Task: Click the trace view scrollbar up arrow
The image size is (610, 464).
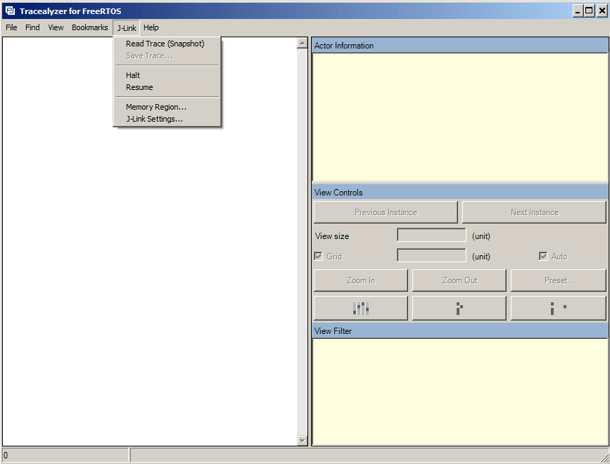Action: click(302, 43)
